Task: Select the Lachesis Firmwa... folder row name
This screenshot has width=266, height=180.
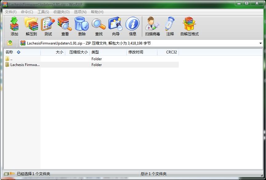Action: tap(25, 65)
